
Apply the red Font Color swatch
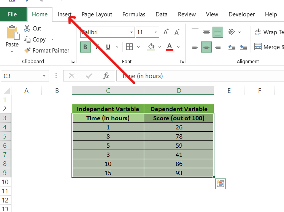point(170,47)
